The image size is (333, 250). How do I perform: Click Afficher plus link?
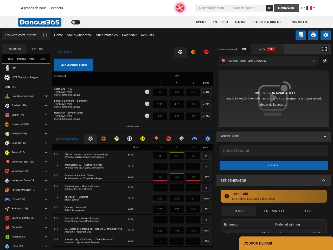[x=132, y=127]
